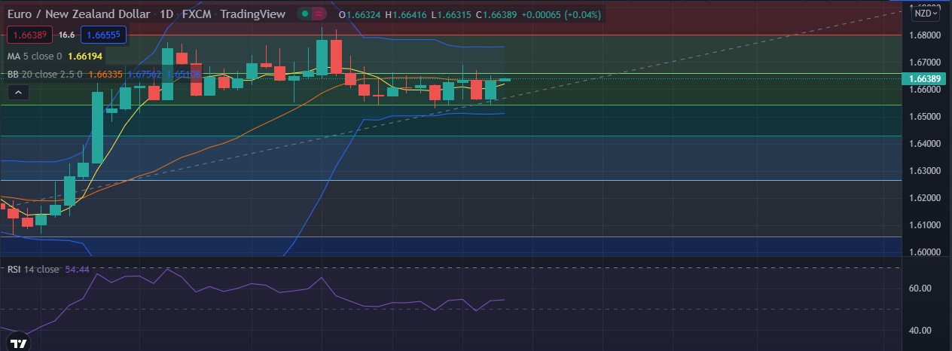Click the high price value H1.66416
952x351 pixels.
(404, 14)
